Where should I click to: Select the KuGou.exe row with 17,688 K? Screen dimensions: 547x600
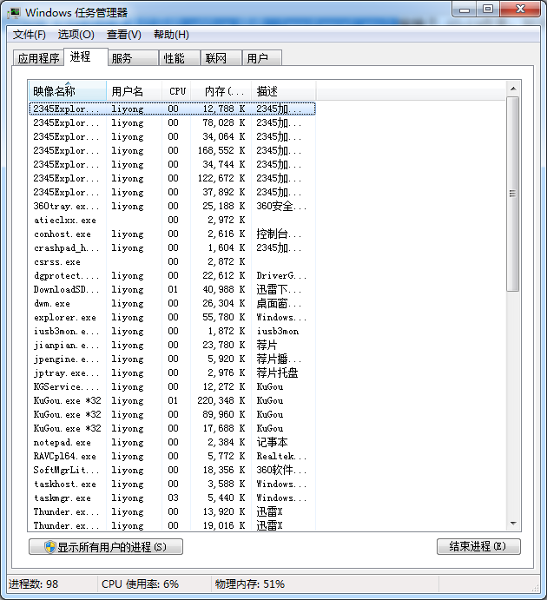click(x=172, y=428)
